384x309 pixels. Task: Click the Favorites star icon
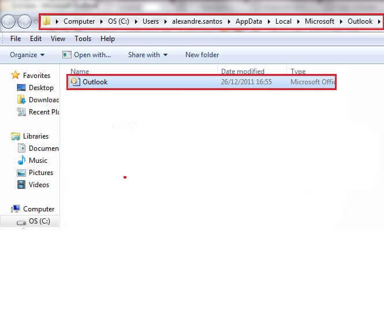(15, 75)
